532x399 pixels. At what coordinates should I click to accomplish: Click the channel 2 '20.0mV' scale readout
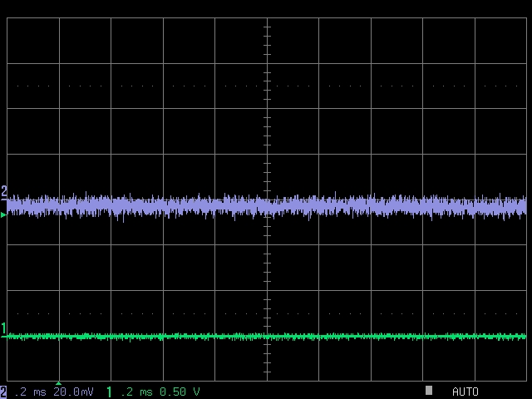[x=73, y=392]
